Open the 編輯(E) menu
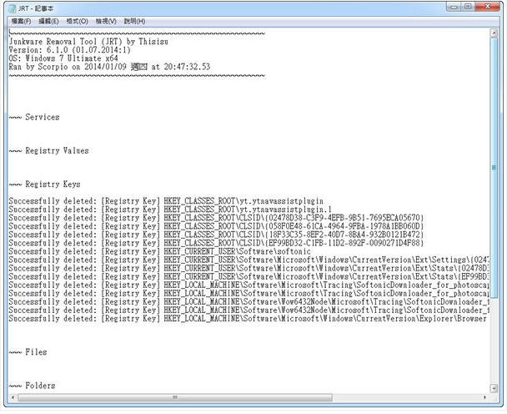This screenshot has height=414, width=507. (48, 22)
